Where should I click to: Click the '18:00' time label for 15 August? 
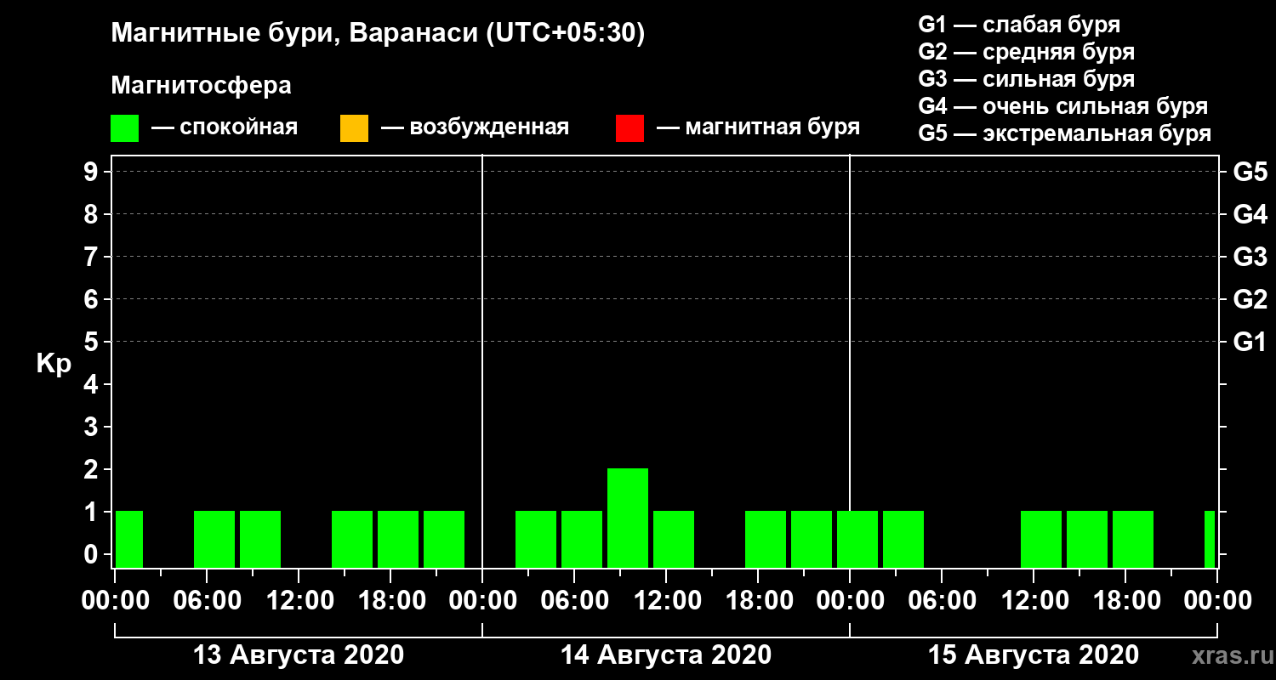(x=1125, y=601)
